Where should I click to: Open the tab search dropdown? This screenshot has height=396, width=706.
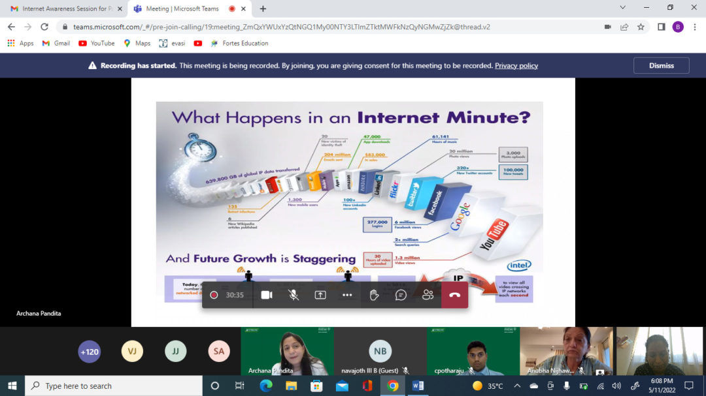tap(623, 8)
